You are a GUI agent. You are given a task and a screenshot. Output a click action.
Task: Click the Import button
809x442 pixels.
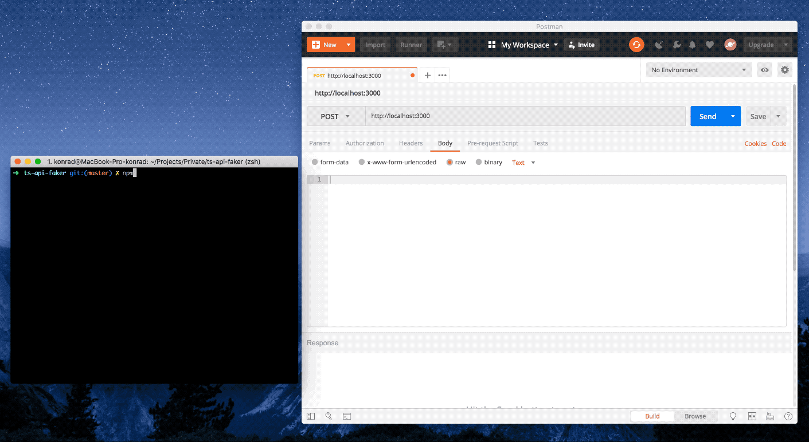tap(375, 45)
